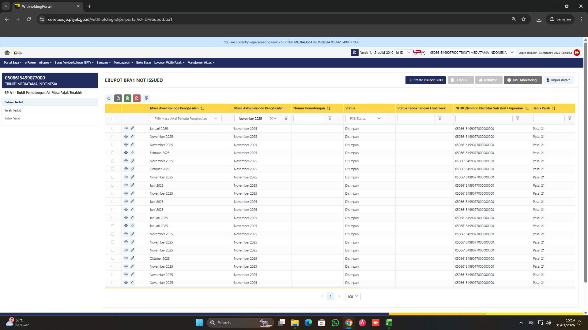The image size is (588, 330).
Task: Sort by Masa Awal Periode Penghasilan column
Action: click(202, 108)
